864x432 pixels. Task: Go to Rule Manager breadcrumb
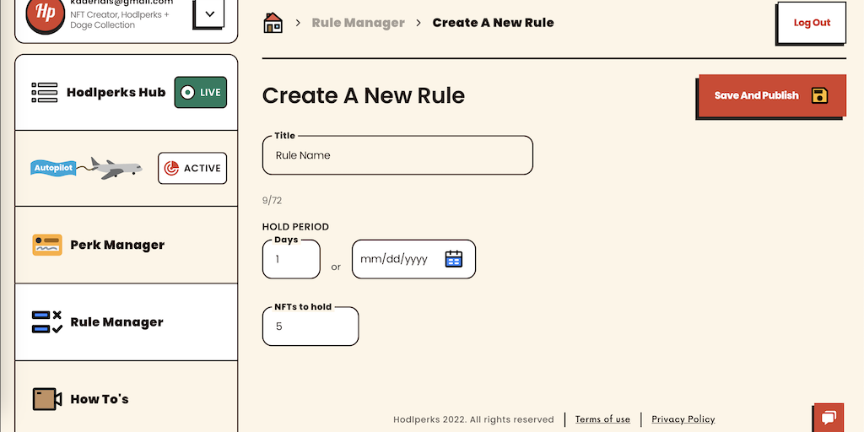358,23
